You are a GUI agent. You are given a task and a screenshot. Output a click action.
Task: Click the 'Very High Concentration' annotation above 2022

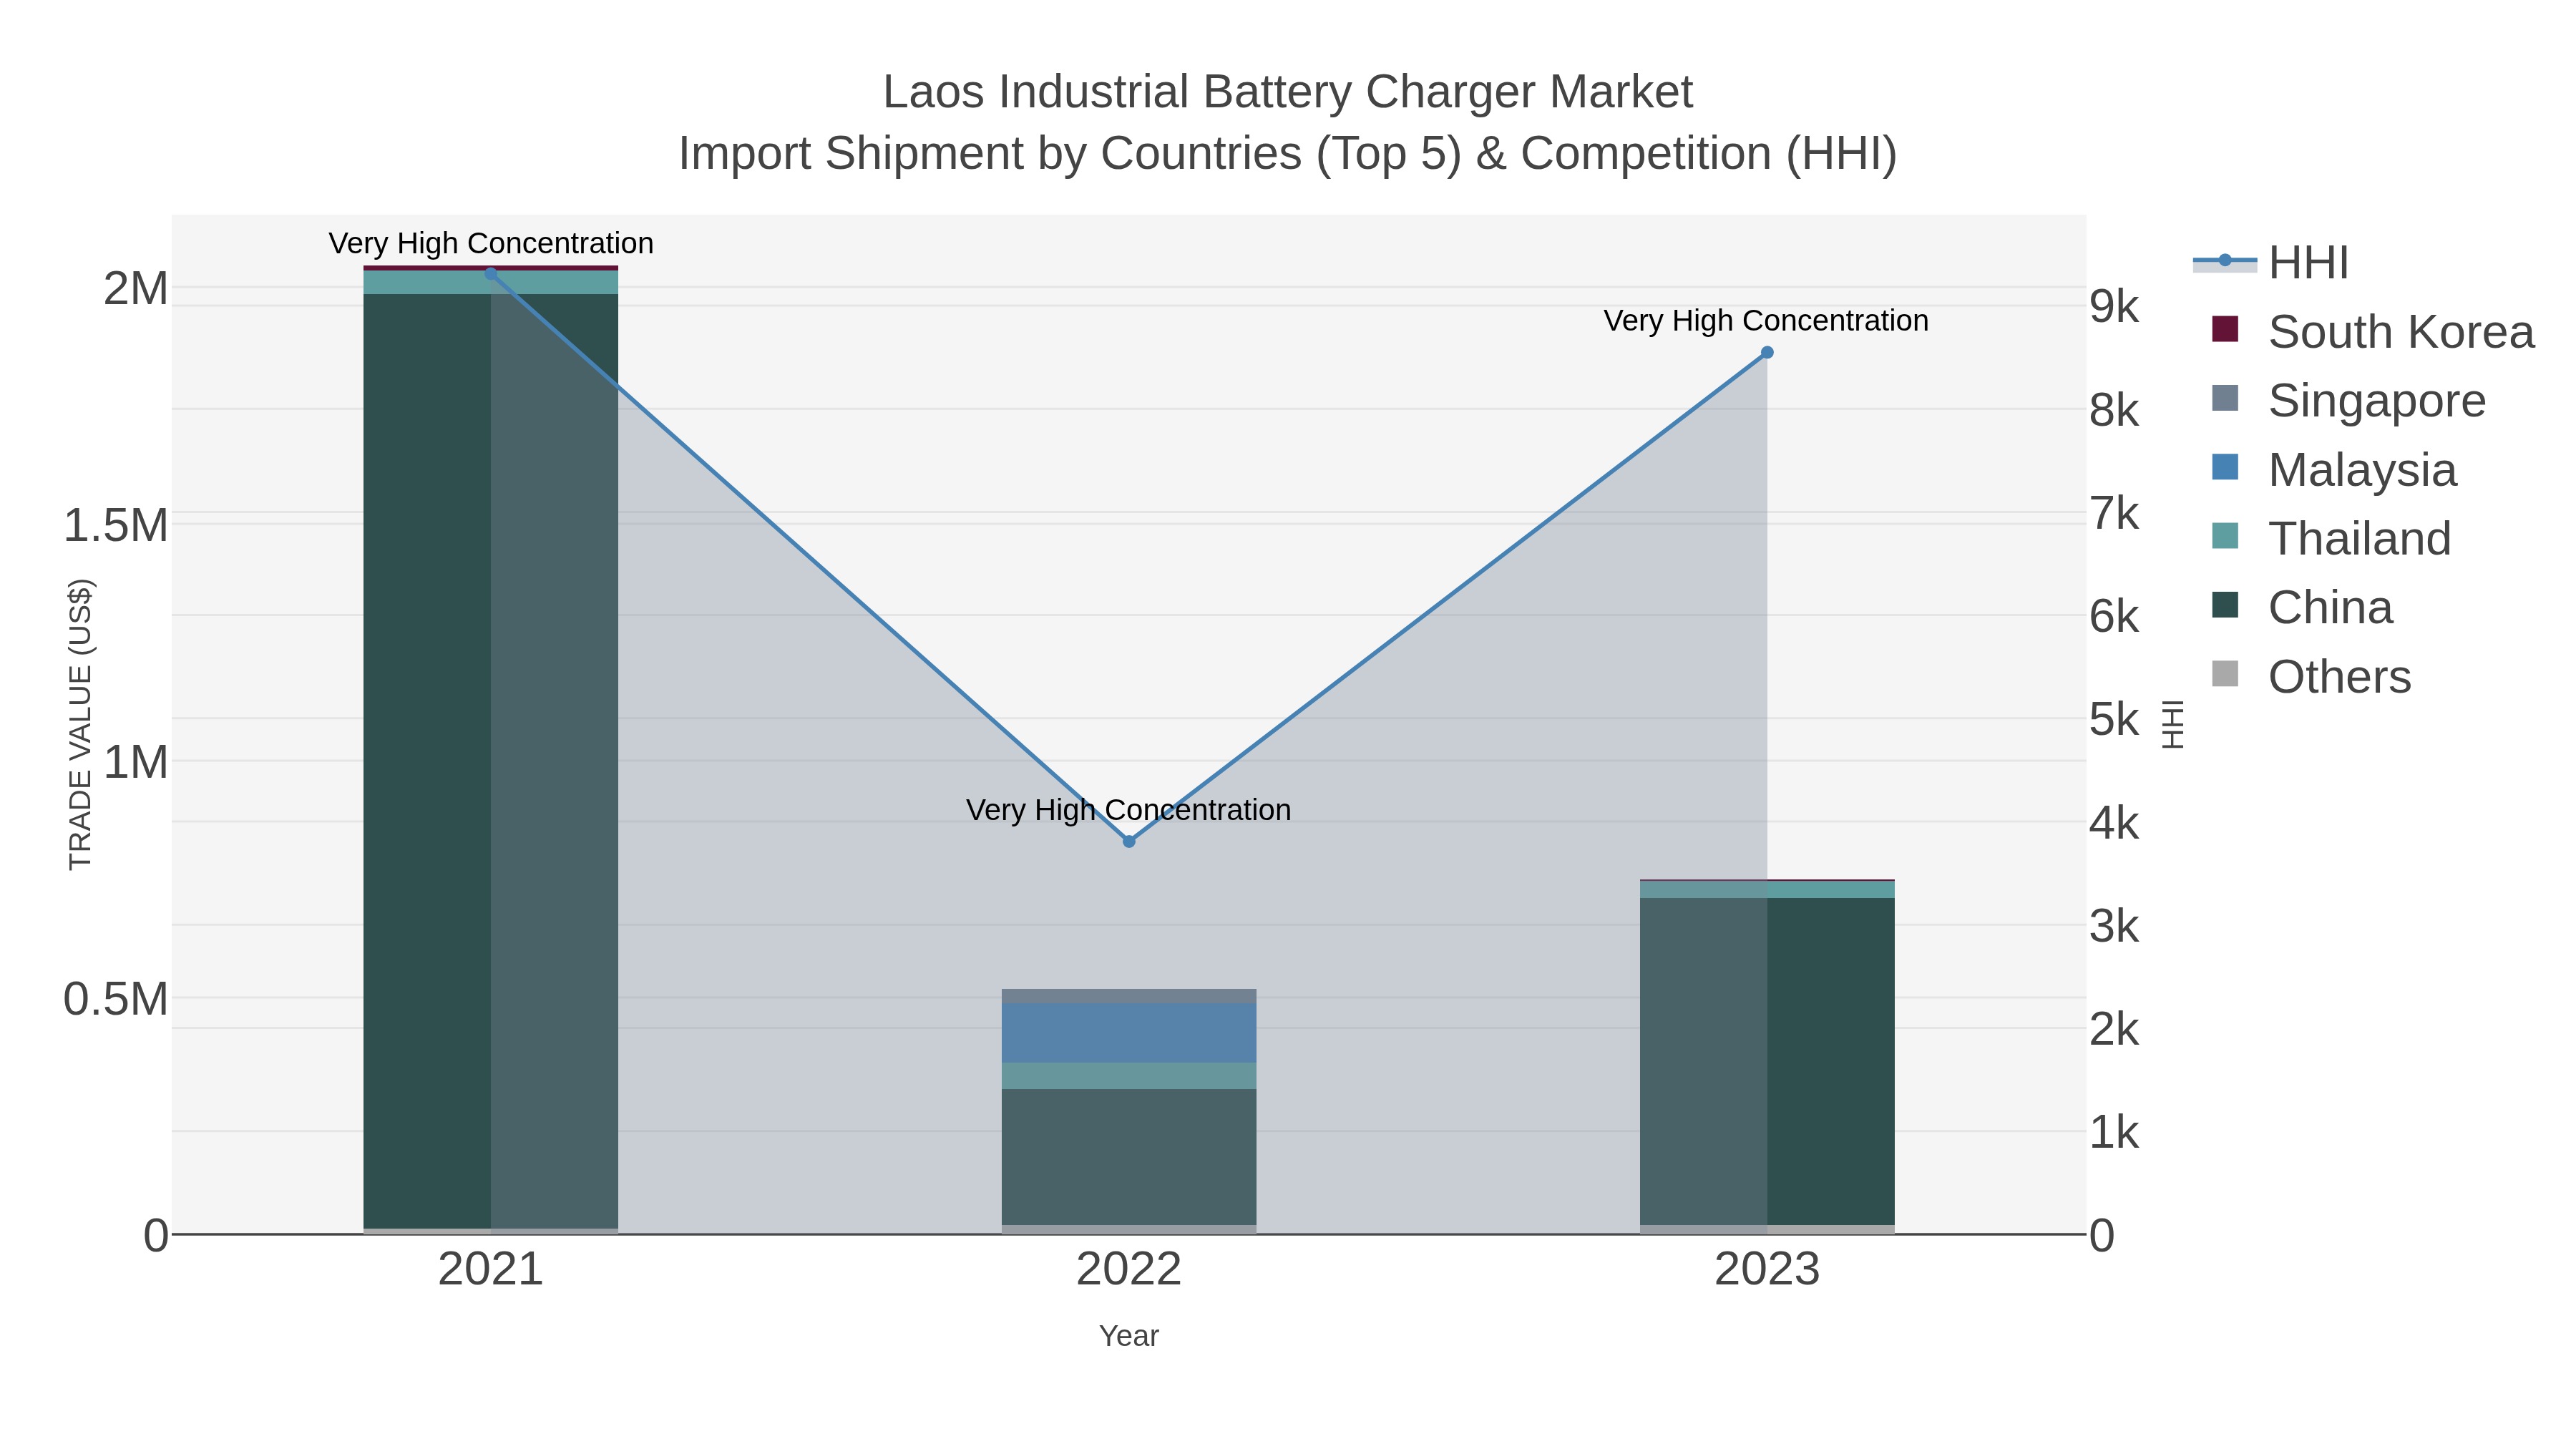[1129, 810]
